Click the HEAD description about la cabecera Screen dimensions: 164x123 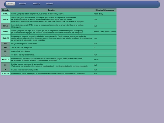47,19
